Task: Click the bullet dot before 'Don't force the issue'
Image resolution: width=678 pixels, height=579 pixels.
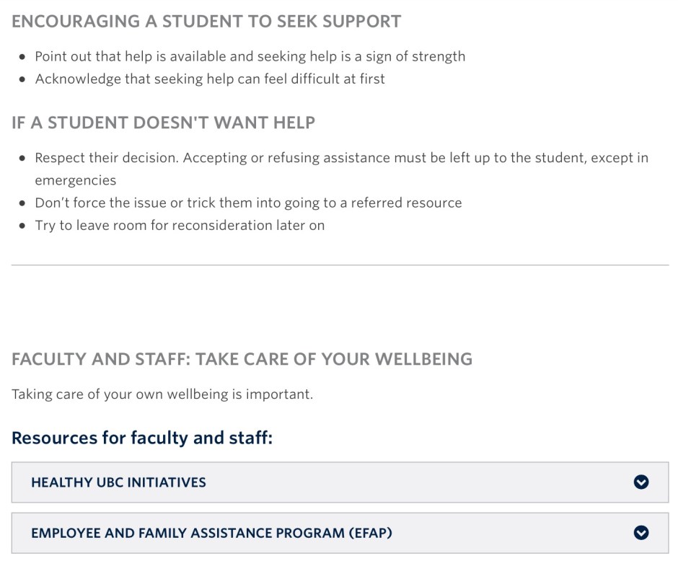Action: 22,203
